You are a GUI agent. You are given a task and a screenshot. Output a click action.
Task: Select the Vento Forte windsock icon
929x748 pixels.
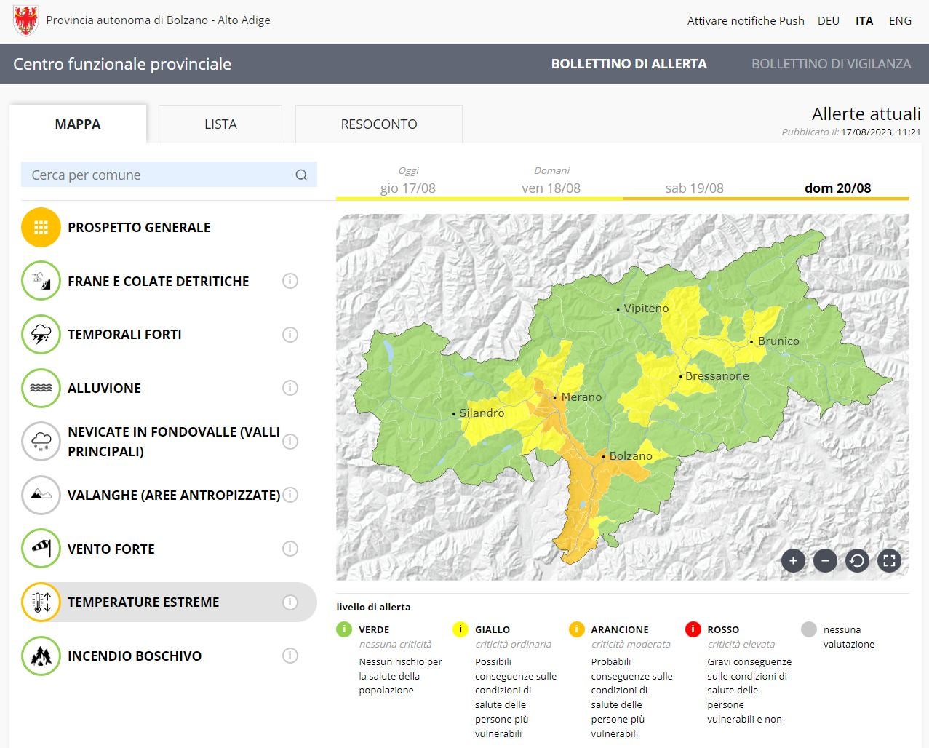tap(41, 549)
